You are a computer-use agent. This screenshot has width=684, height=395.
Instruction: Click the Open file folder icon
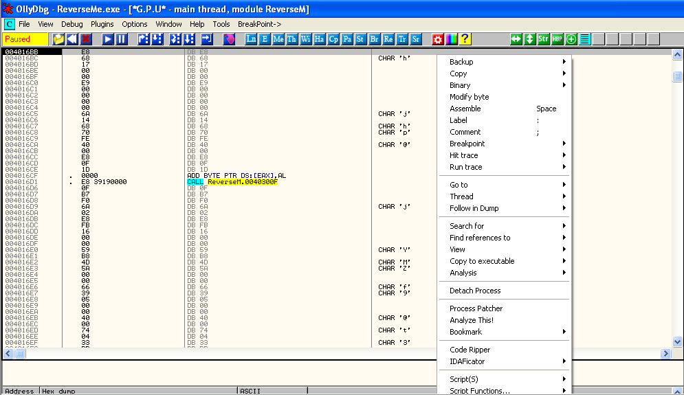tap(58, 39)
